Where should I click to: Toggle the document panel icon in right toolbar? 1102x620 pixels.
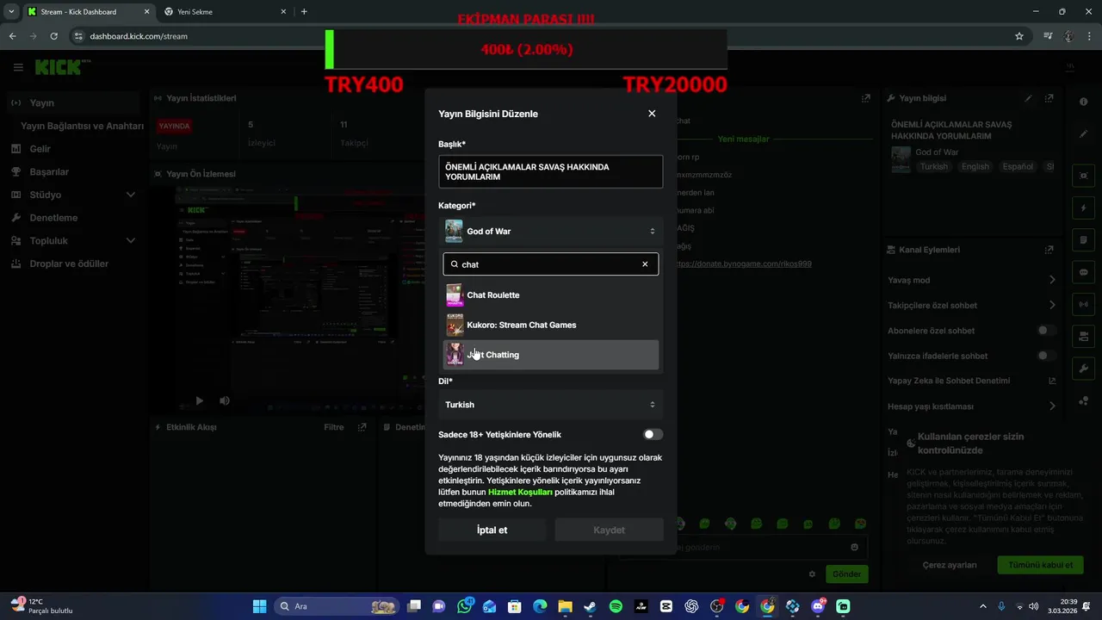point(1083,240)
